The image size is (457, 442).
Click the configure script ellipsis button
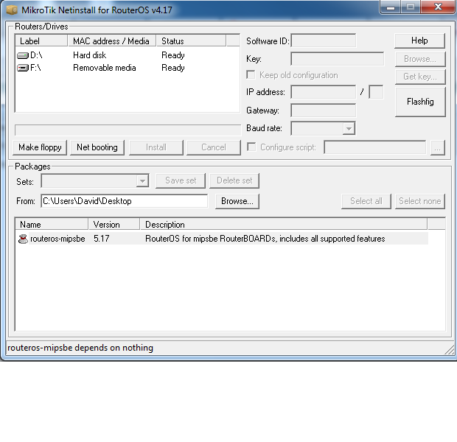[x=438, y=147]
